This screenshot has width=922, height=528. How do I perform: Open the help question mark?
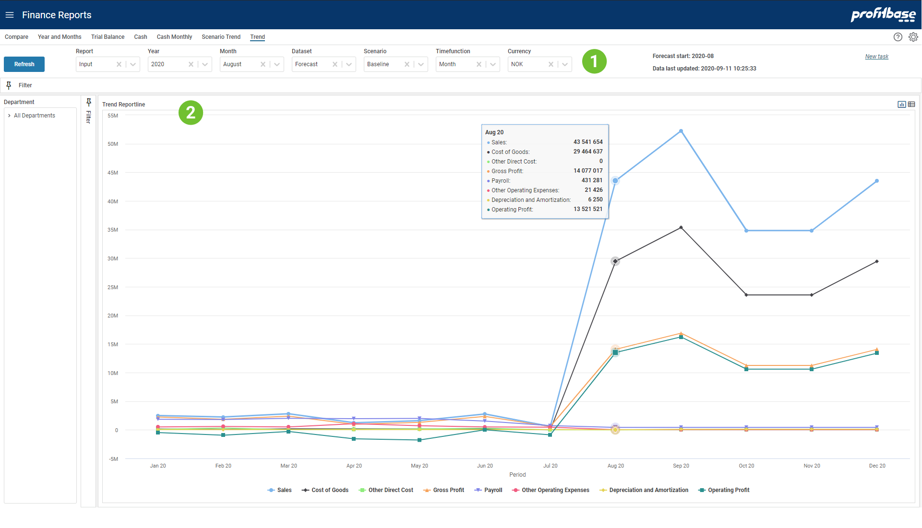898,36
